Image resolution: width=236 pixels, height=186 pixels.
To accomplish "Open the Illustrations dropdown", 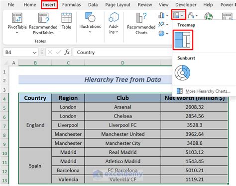I will tap(90, 23).
